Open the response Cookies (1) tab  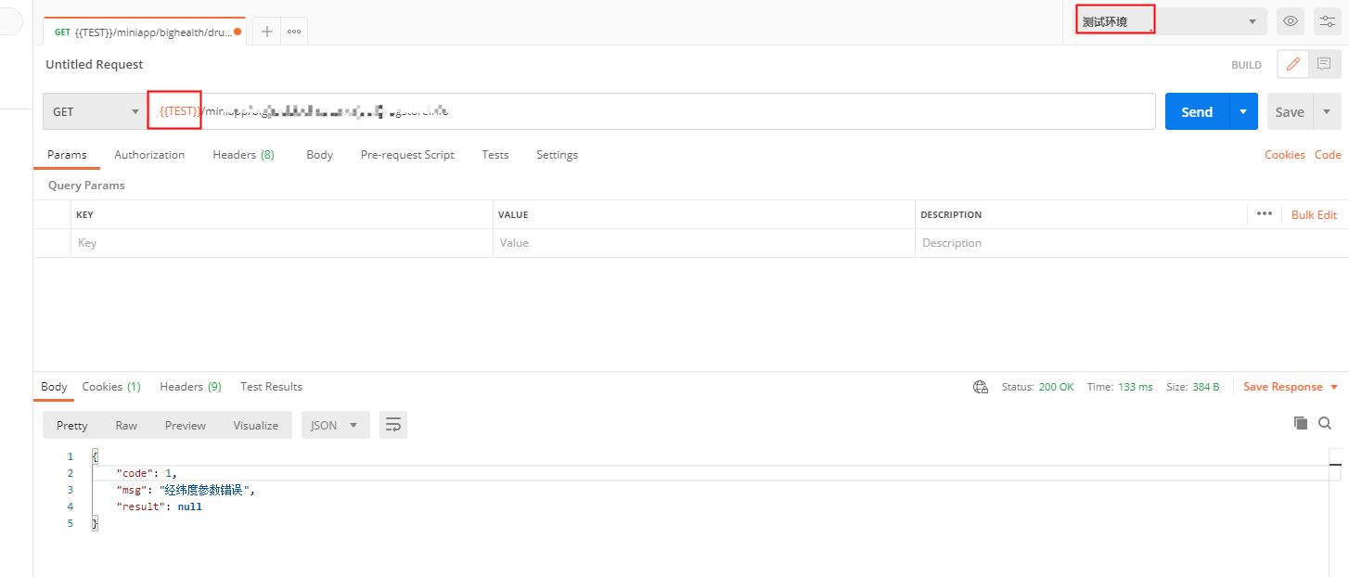111,387
